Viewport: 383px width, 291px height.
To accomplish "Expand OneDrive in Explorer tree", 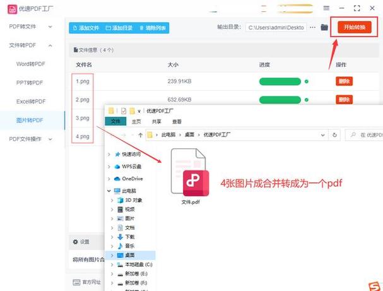I will 109,179.
